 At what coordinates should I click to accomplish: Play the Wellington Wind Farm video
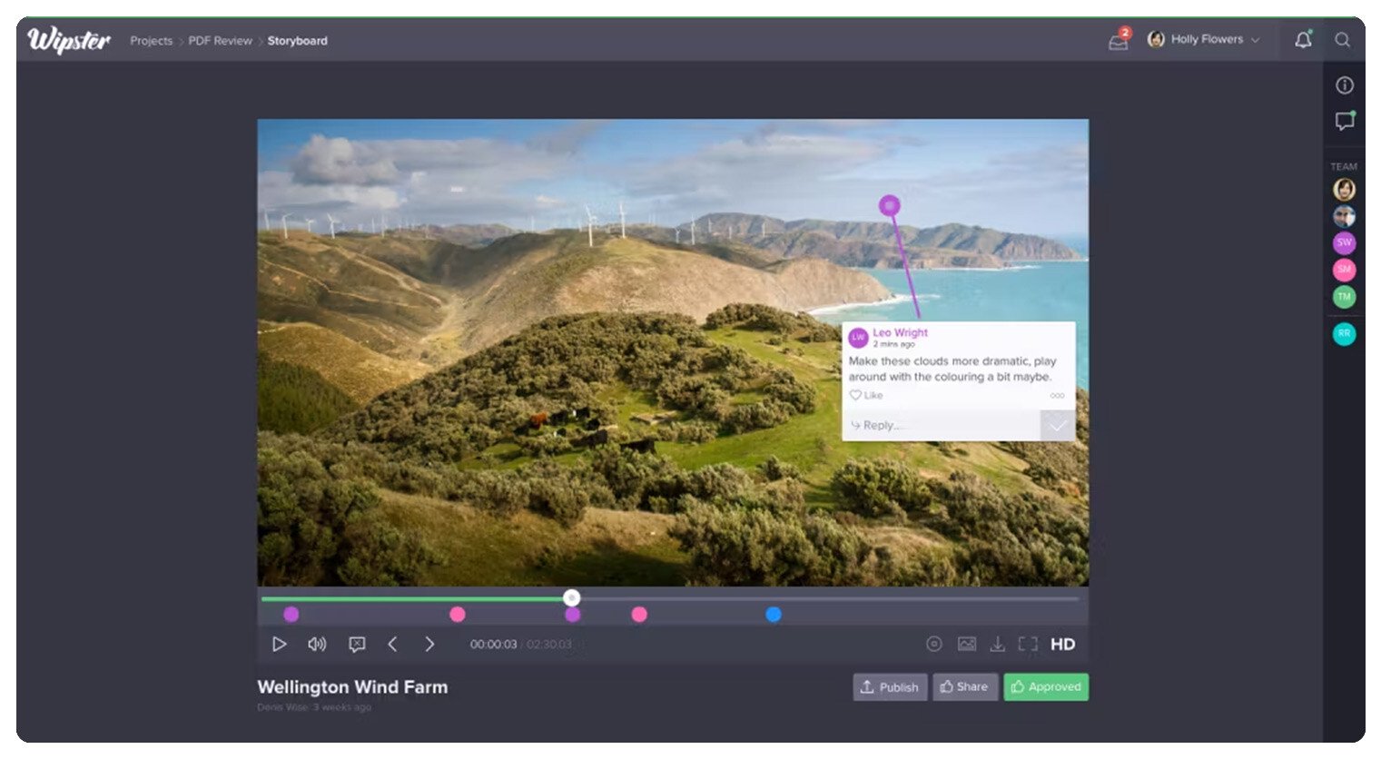(279, 645)
